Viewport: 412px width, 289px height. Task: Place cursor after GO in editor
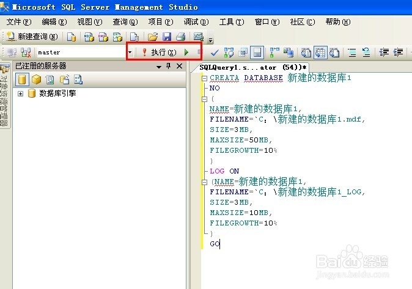[220, 244]
